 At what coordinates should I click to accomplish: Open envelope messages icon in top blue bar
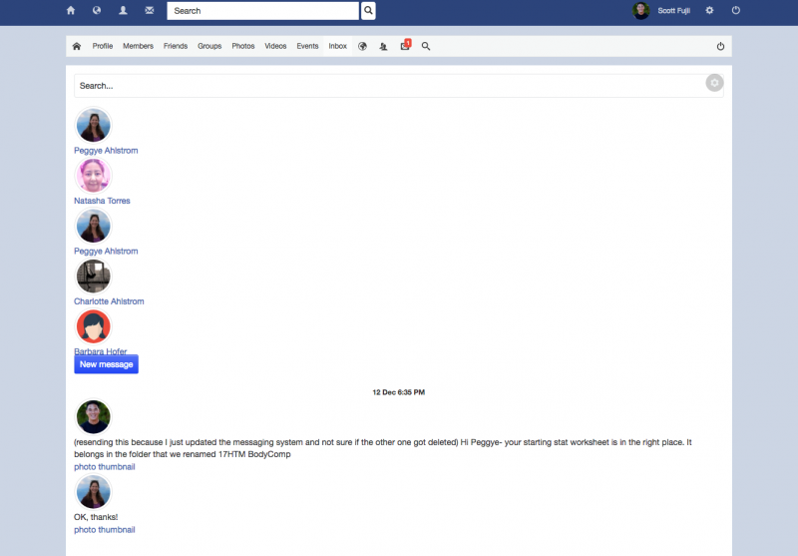click(x=149, y=10)
